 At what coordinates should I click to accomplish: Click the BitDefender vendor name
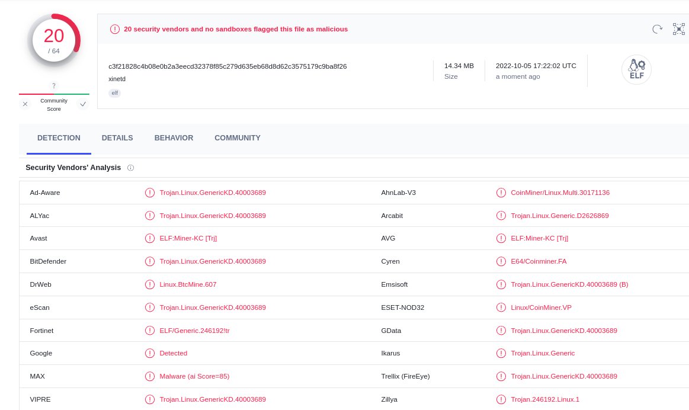coord(48,261)
